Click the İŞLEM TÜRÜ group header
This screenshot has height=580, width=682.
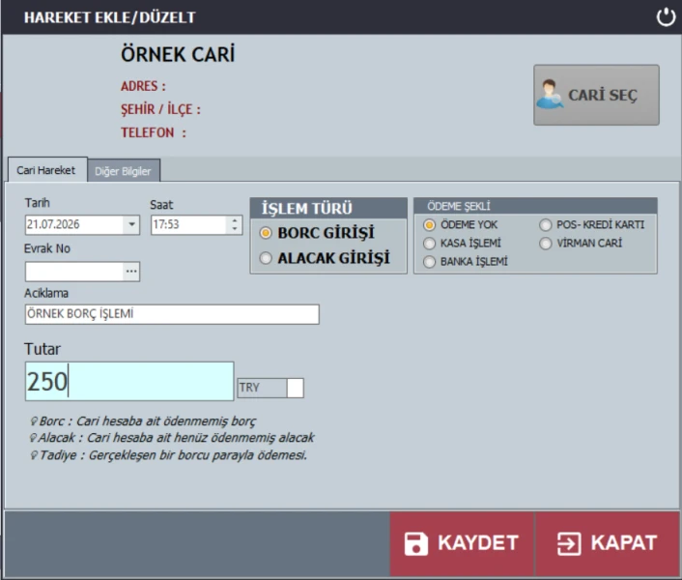[328, 208]
